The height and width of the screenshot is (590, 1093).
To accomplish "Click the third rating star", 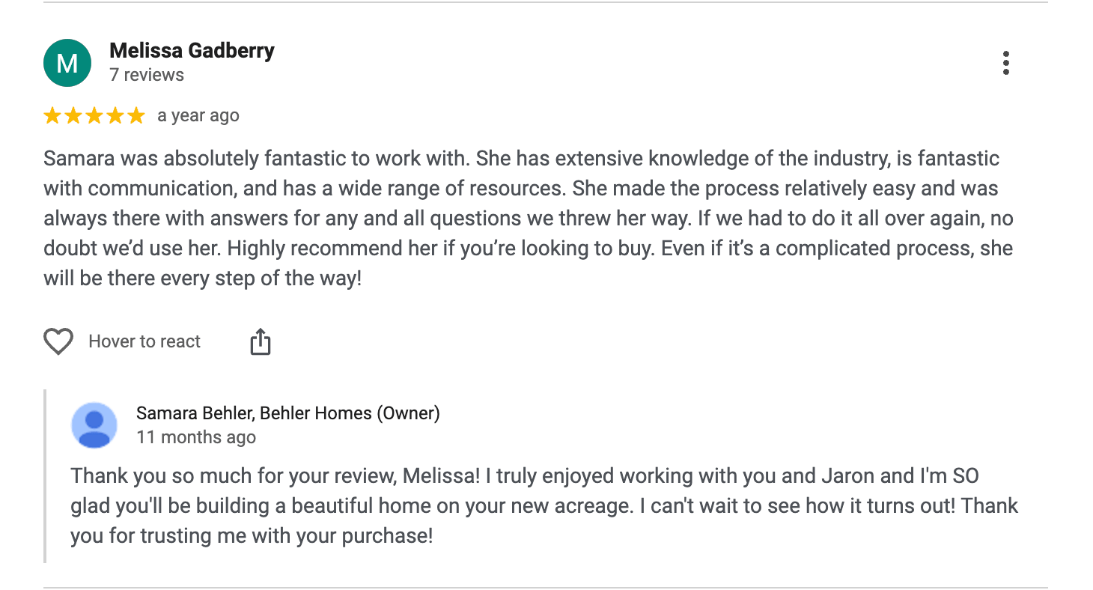I will [94, 116].
